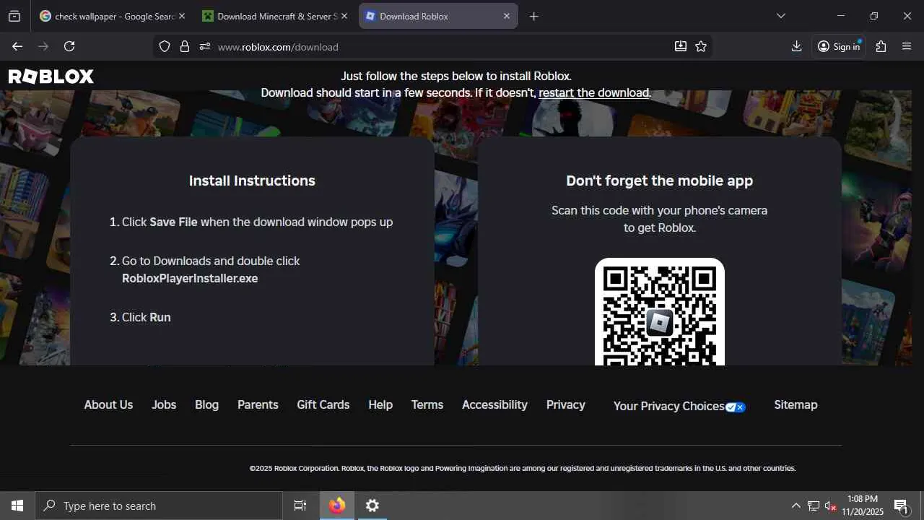Open the Gift Cards footer link
Image resolution: width=924 pixels, height=520 pixels.
[323, 404]
